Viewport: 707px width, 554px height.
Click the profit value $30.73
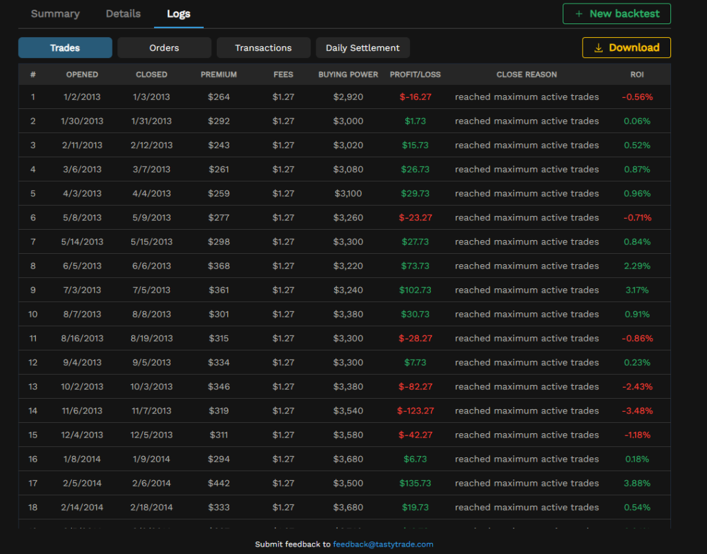pyautogui.click(x=415, y=315)
